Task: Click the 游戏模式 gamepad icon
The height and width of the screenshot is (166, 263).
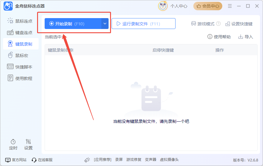Action: (194, 24)
